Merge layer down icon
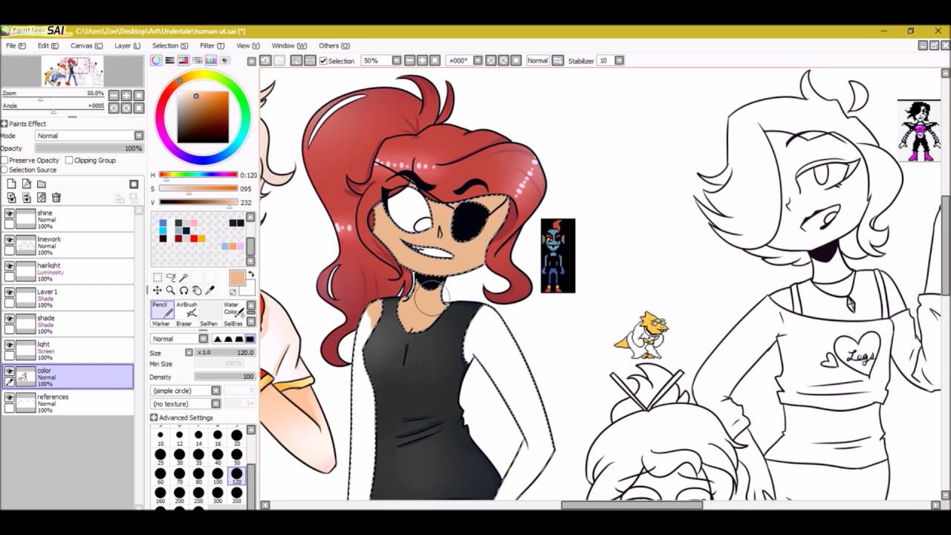The image size is (951, 535). tap(26, 198)
